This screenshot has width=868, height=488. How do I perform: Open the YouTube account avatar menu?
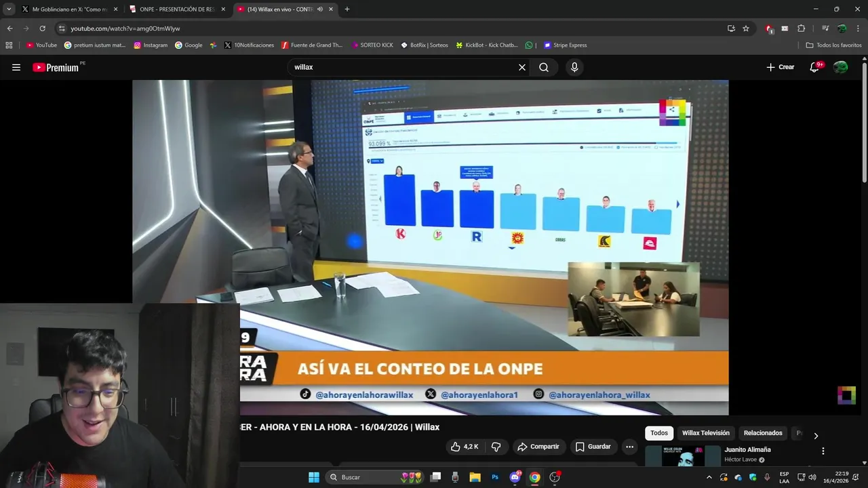point(840,67)
